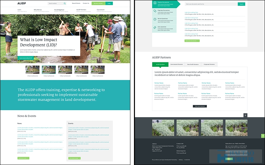Click the View more Partners button
Image resolution: width=265 pixels, height=165 pixels.
(x=200, y=106)
